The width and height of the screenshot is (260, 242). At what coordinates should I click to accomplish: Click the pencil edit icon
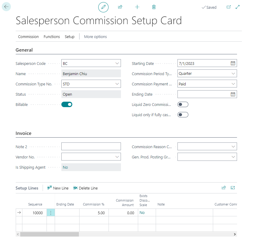tap(103, 7)
